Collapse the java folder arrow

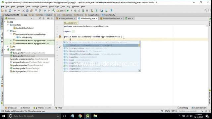click(x=8, y=31)
